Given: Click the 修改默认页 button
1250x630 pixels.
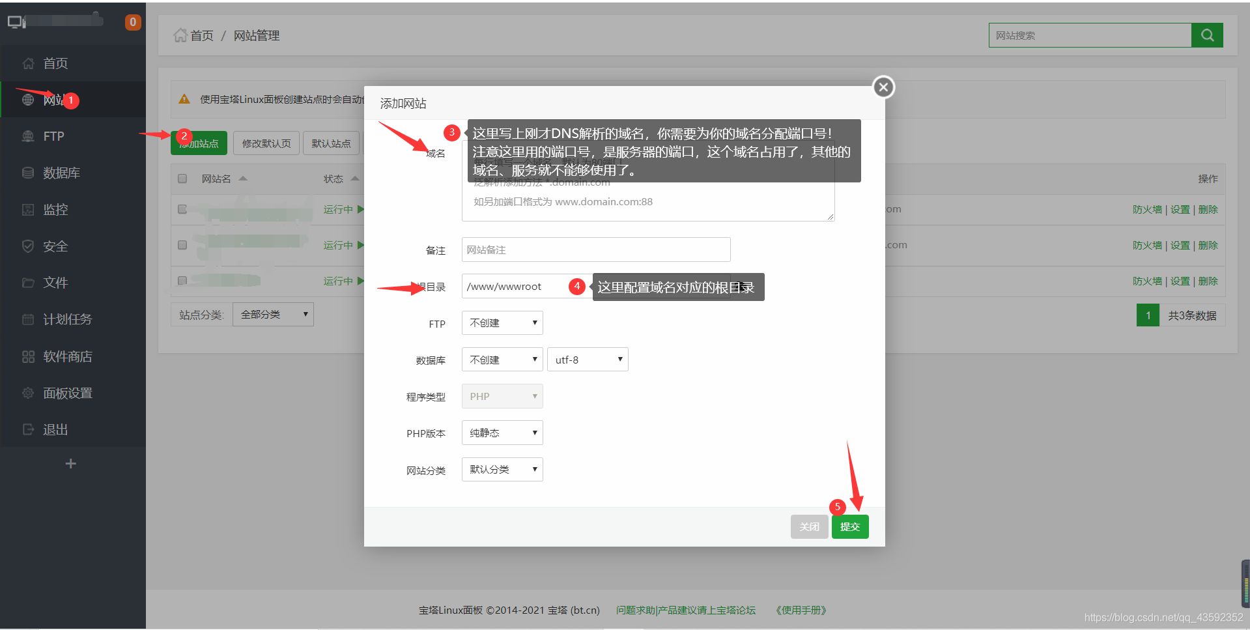Looking at the screenshot, I should (266, 143).
